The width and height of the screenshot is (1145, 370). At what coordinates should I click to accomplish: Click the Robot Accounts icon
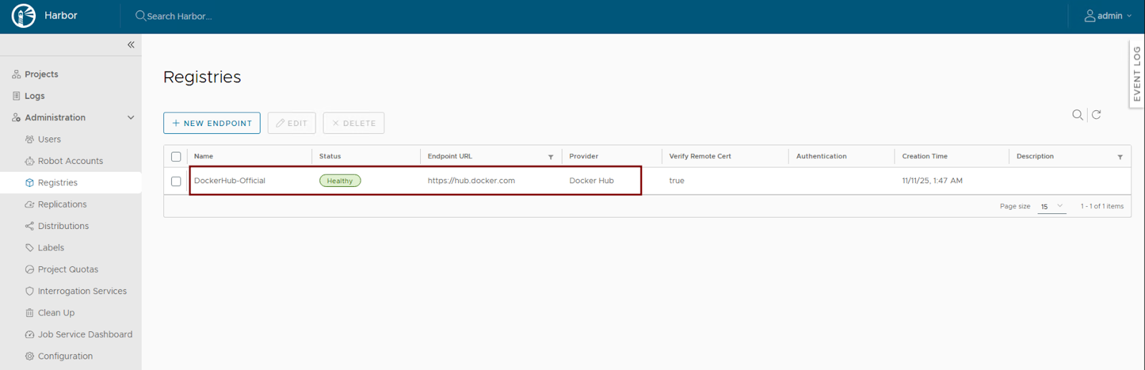coord(29,161)
